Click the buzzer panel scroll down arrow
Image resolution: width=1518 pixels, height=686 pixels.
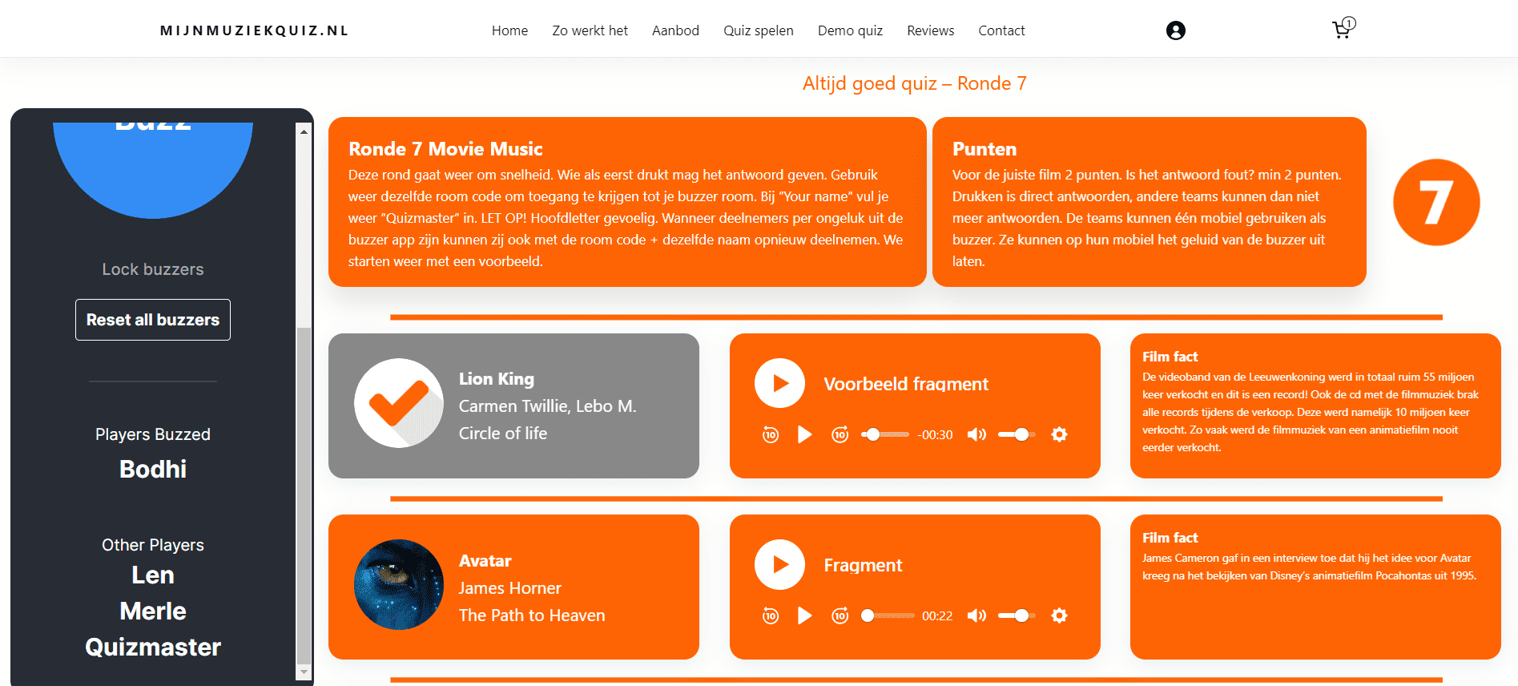coord(304,672)
